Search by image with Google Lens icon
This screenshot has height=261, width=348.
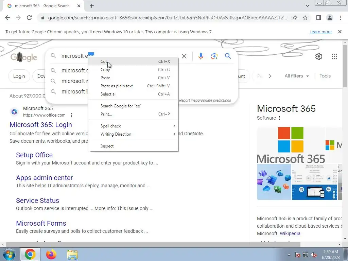point(214,56)
